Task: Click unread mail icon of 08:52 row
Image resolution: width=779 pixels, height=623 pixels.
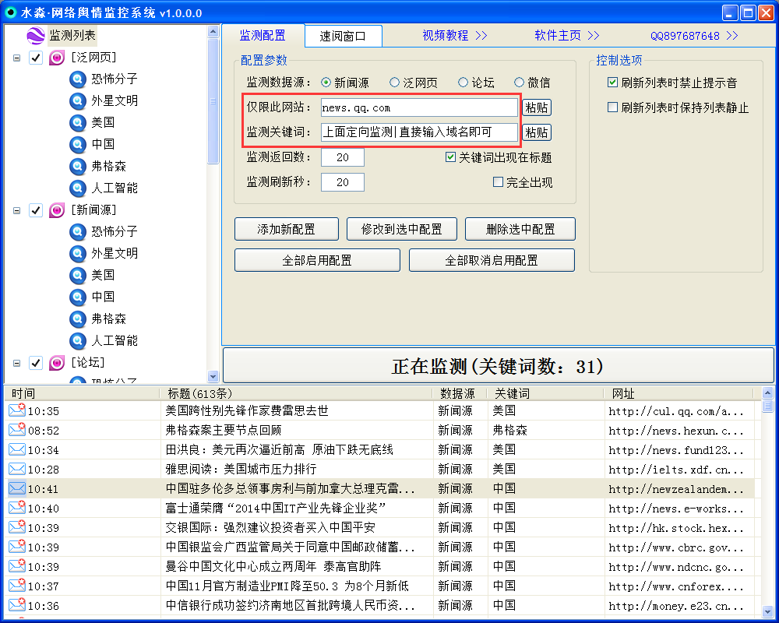Action: (17, 430)
